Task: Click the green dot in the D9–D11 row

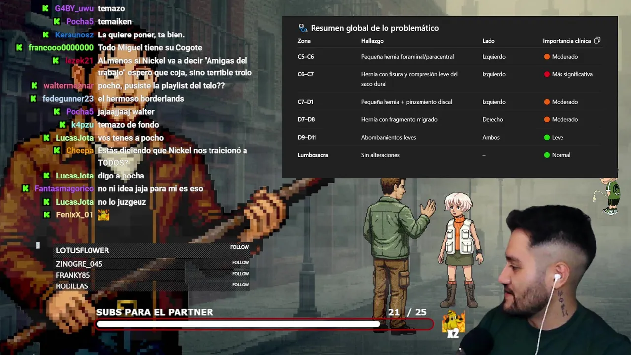Action: coord(547,137)
